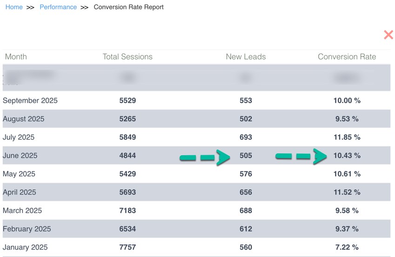Click the Conversion Rate column header
Image resolution: width=395 pixels, height=257 pixels.
[x=347, y=57]
